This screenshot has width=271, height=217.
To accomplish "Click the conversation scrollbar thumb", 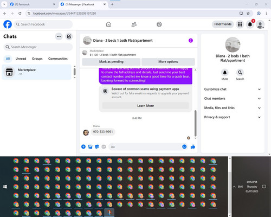I will [195, 123].
